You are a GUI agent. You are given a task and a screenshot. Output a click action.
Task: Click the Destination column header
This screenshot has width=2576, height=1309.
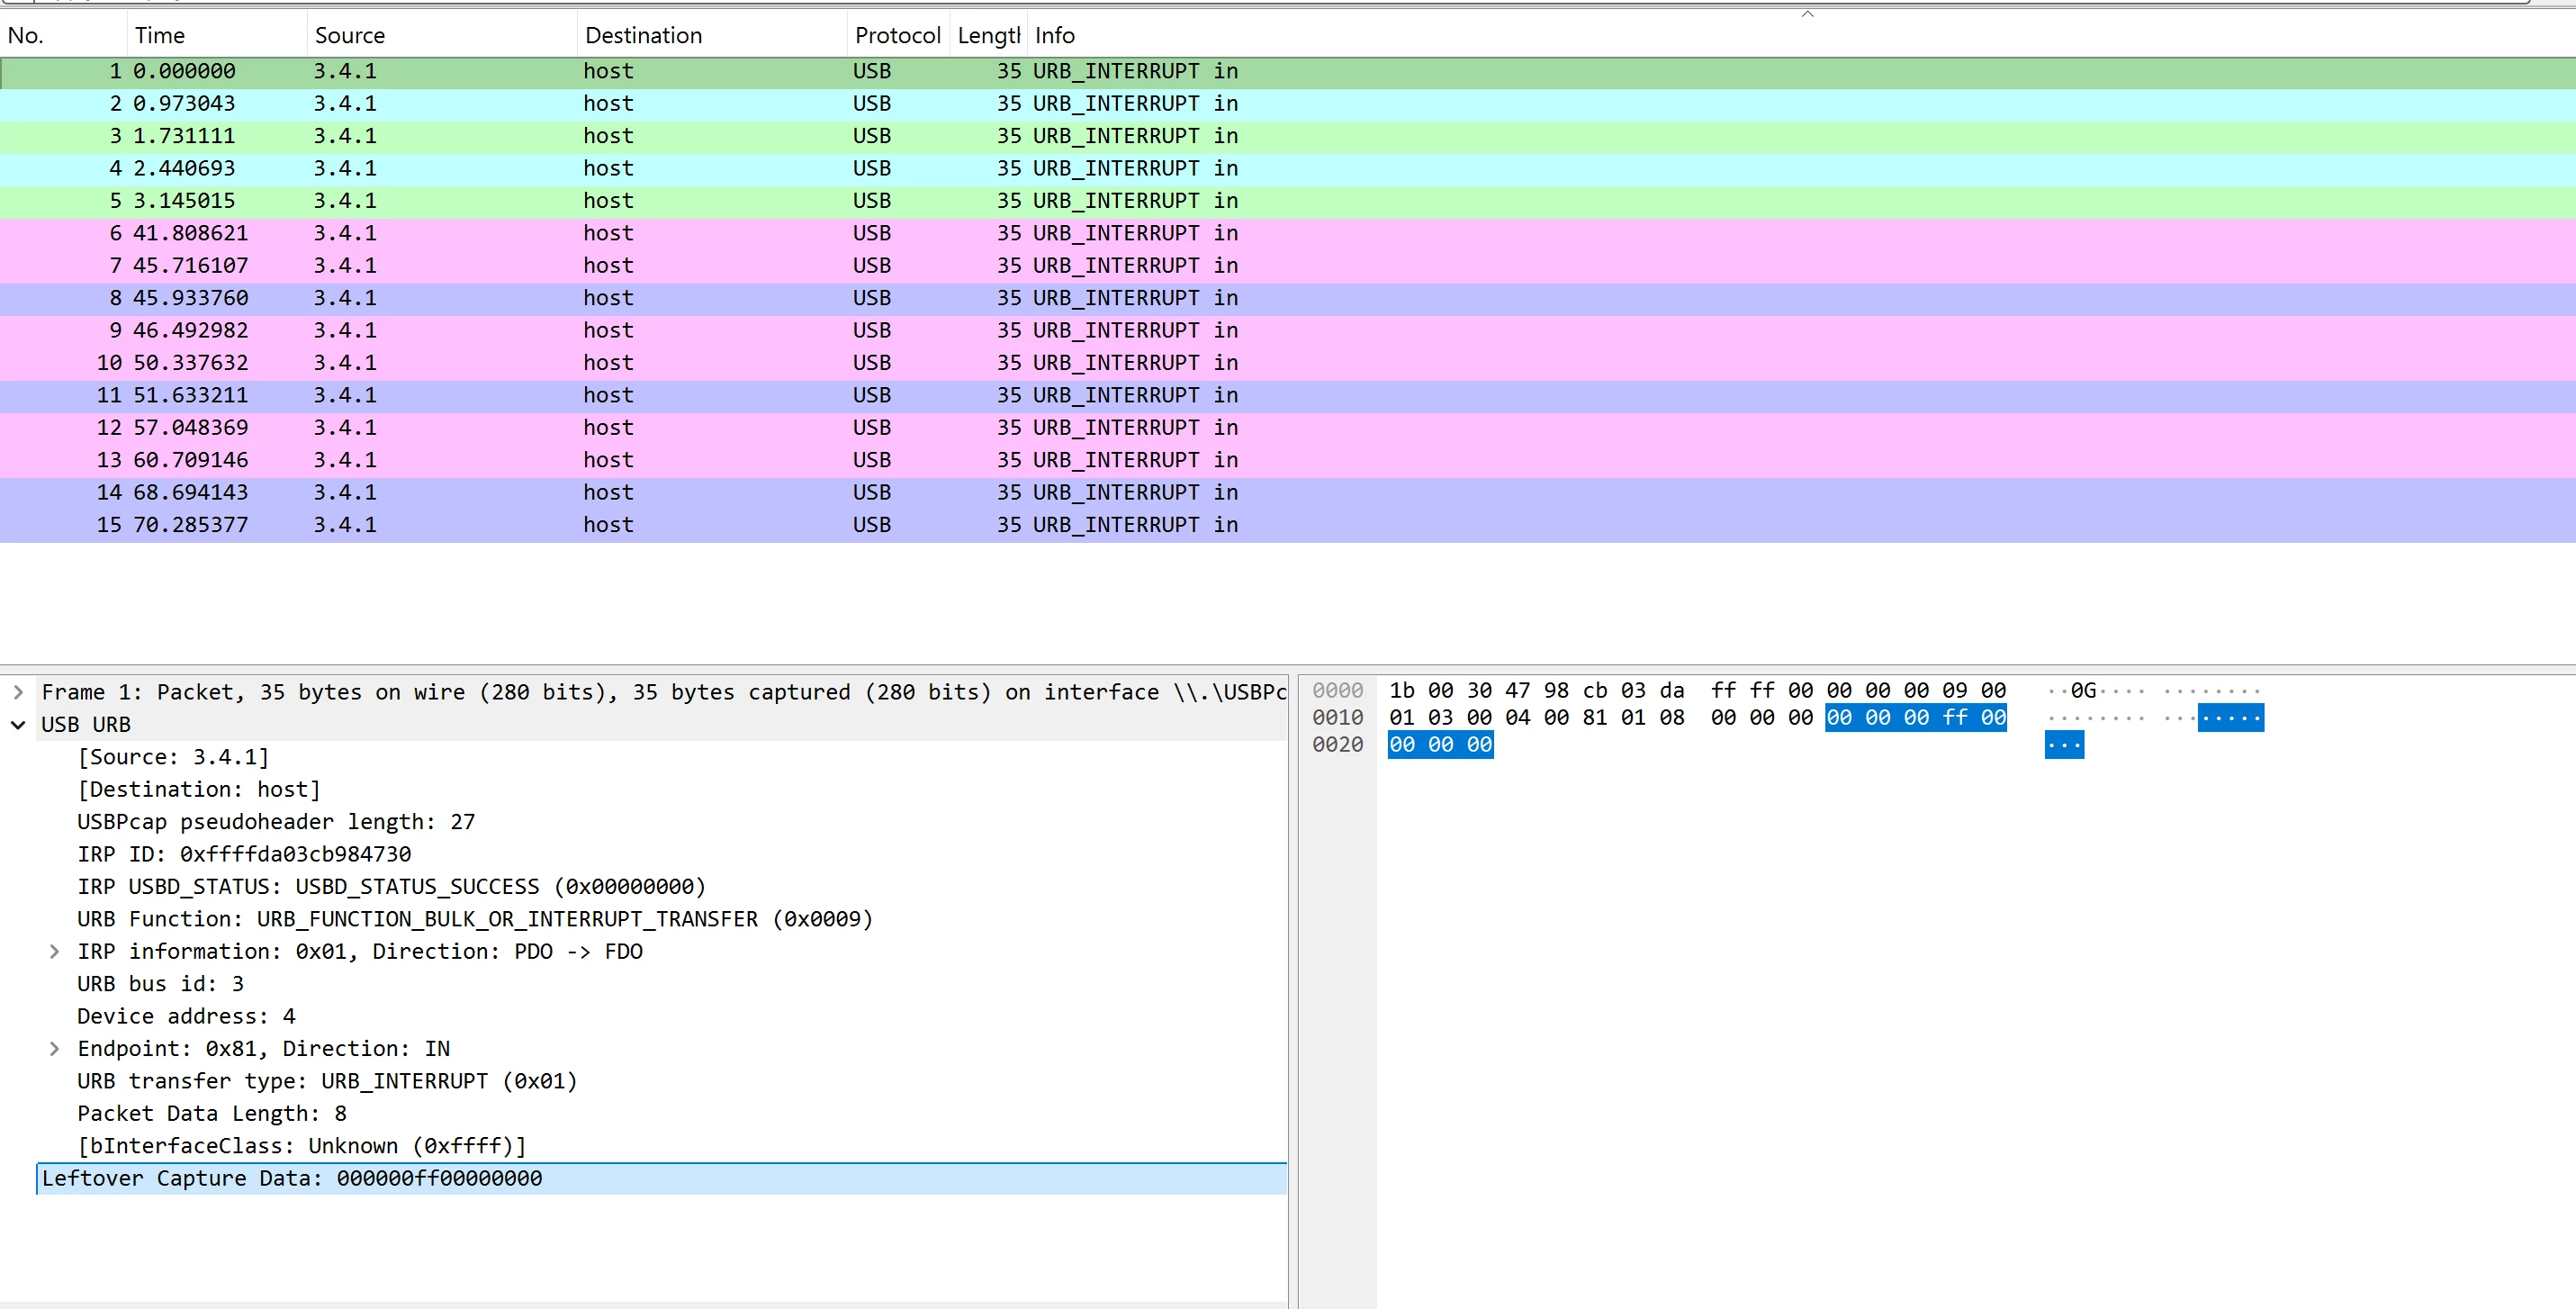coord(643,36)
